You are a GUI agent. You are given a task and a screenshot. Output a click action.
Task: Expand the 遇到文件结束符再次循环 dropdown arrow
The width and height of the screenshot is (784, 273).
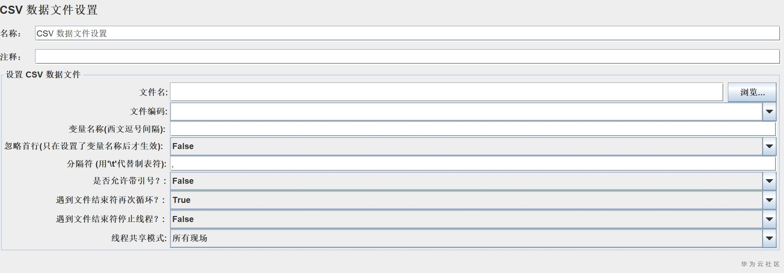click(x=769, y=200)
